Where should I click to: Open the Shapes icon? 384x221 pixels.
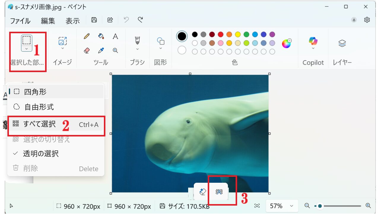[x=161, y=41]
